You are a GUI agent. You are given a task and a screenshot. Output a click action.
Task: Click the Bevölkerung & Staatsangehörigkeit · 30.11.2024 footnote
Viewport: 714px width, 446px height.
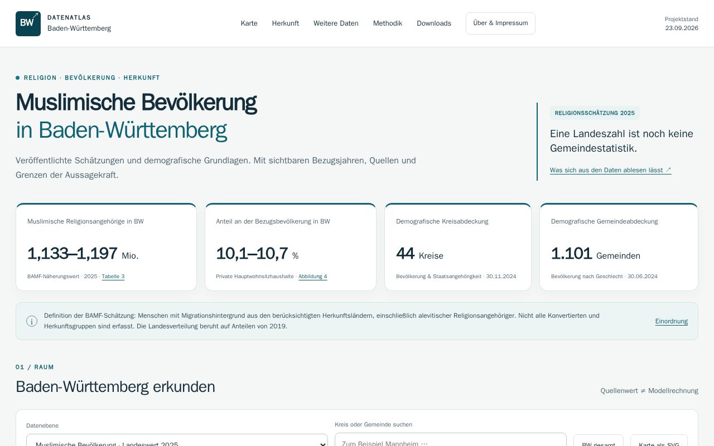(x=456, y=277)
